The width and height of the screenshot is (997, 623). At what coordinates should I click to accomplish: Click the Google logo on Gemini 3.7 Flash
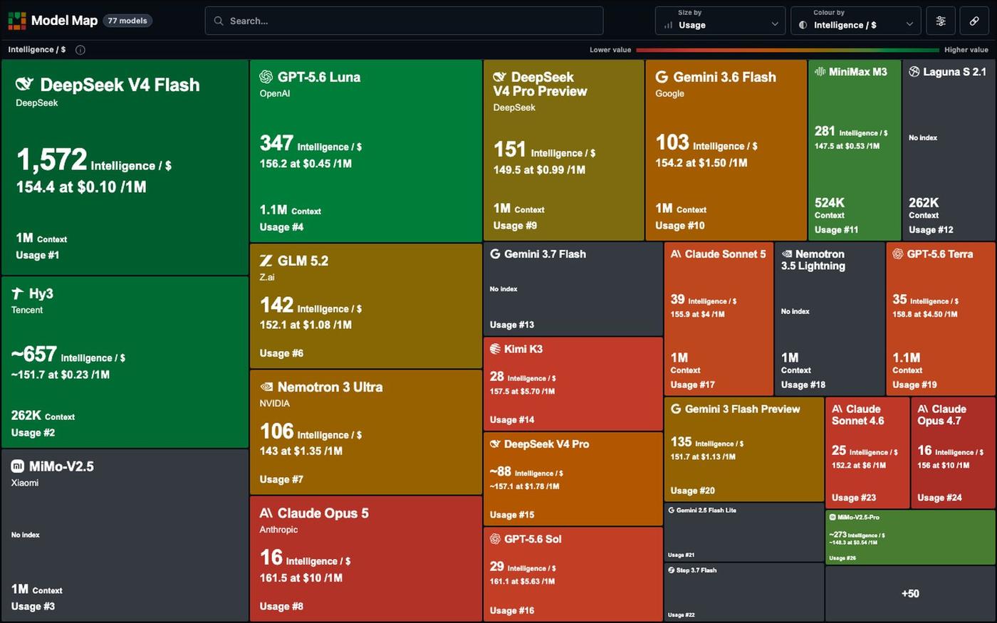click(x=495, y=254)
